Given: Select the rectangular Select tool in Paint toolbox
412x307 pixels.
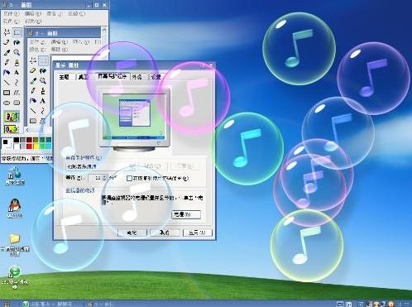Looking at the screenshot, I should pos(17,32).
